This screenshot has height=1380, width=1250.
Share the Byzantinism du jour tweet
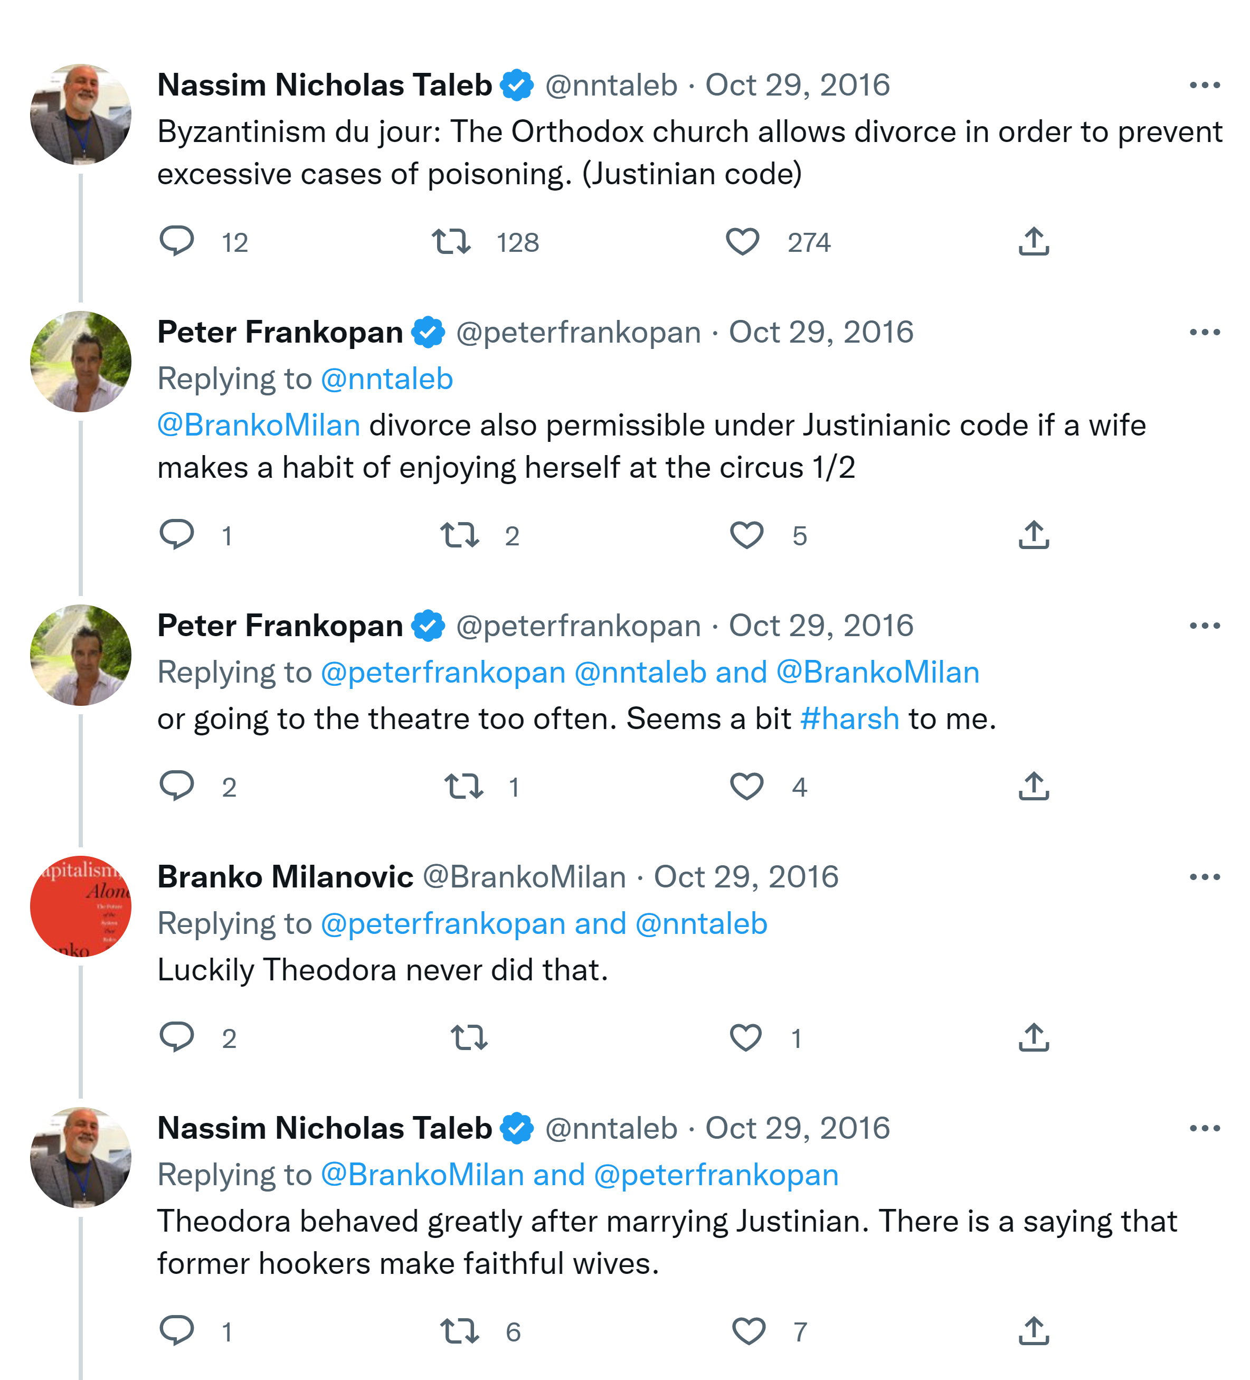click(1033, 242)
